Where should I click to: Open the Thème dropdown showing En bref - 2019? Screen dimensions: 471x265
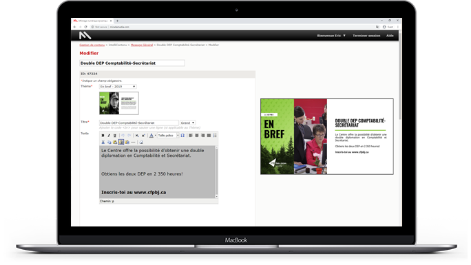118,87
